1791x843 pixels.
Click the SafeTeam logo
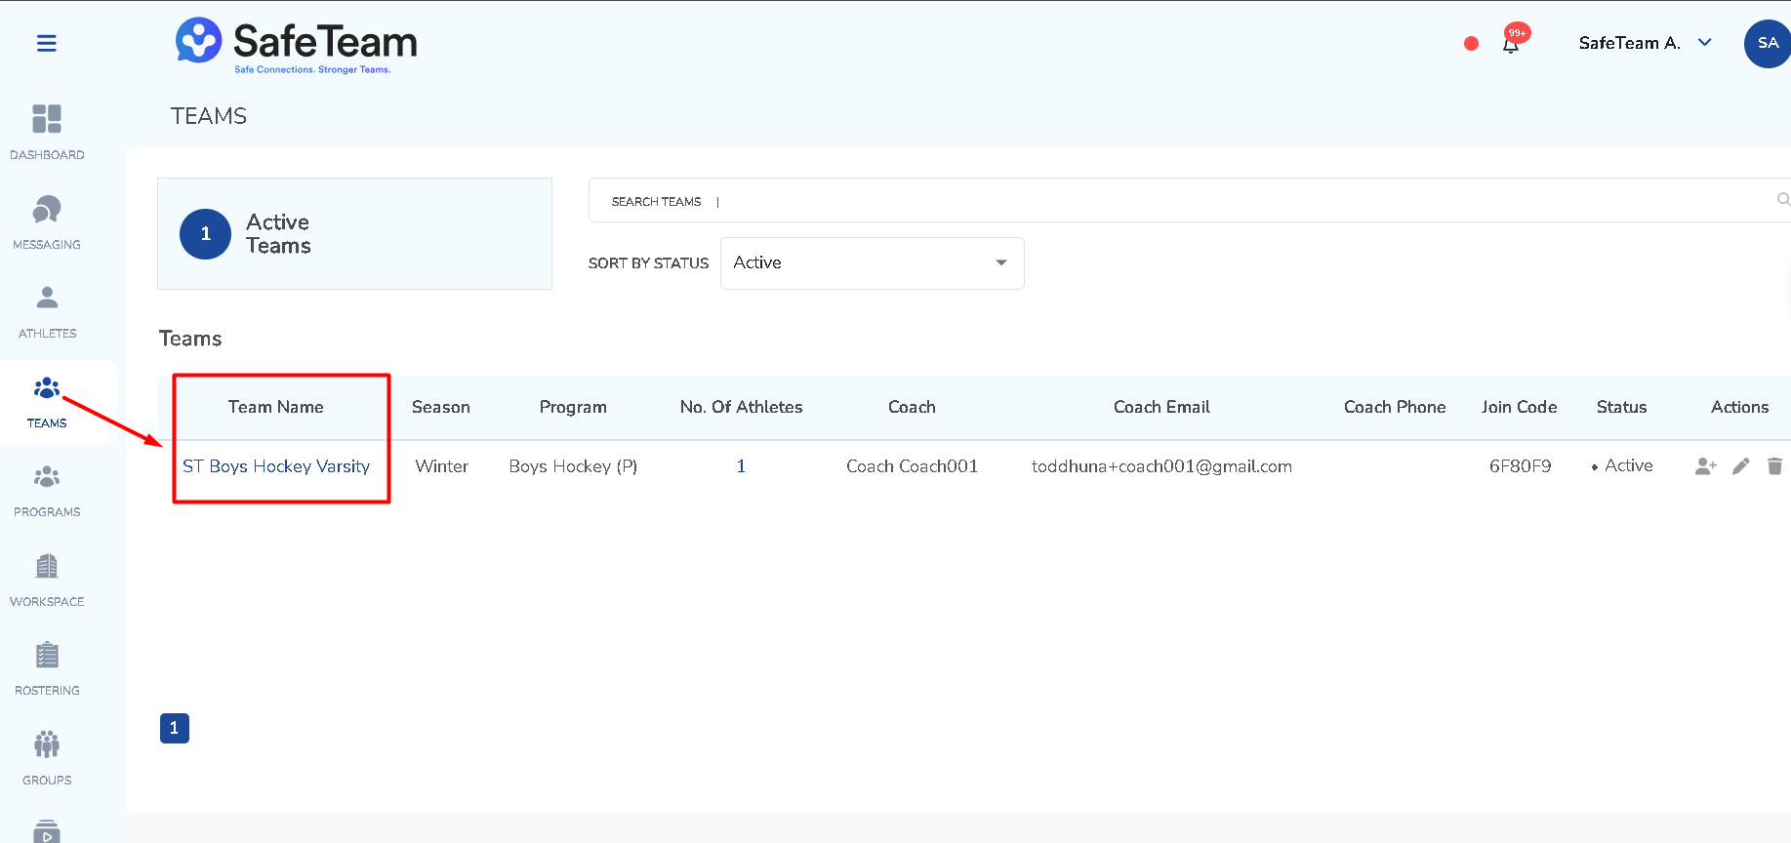(296, 46)
